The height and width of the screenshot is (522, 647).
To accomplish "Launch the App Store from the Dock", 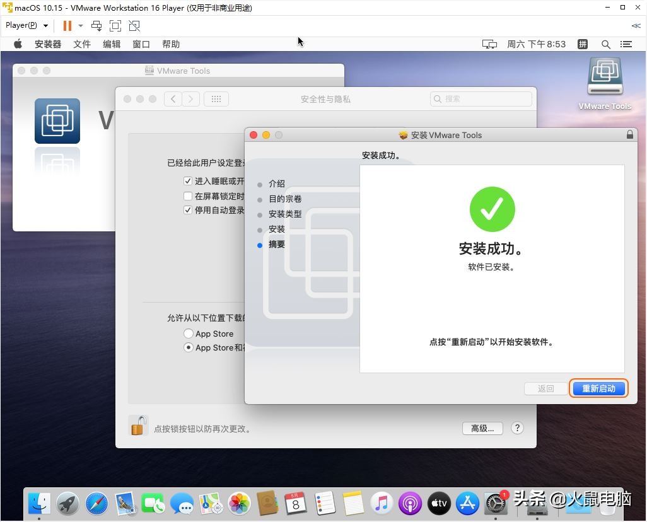I will pyautogui.click(x=467, y=503).
